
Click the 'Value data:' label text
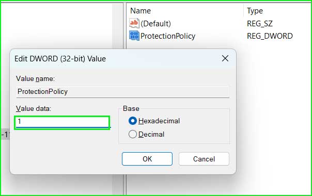pyautogui.click(x=34, y=108)
